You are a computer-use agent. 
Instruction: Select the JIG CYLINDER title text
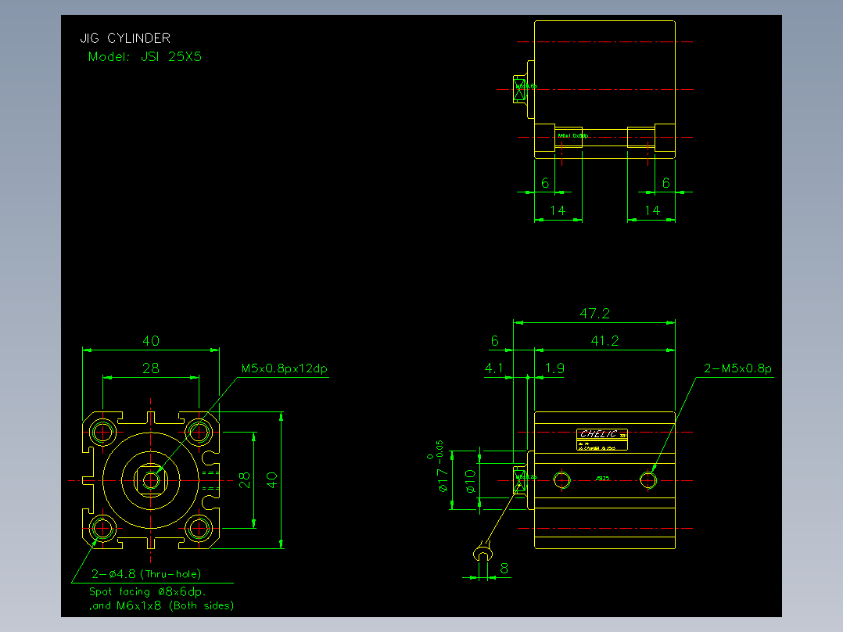tap(125, 38)
